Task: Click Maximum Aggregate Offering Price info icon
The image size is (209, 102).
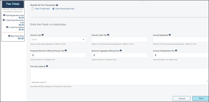Action: coord(121,50)
